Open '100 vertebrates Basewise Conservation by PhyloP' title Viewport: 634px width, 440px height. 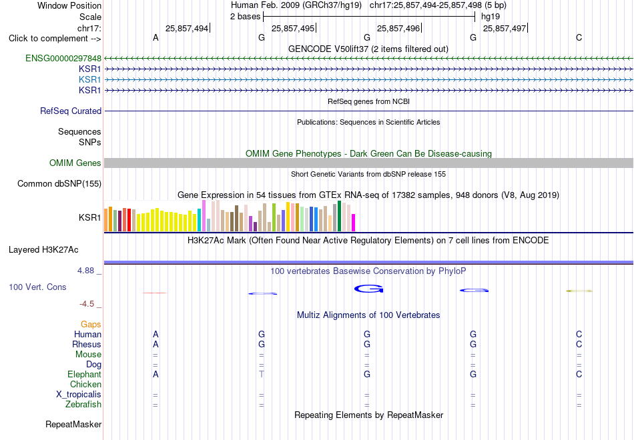point(368,271)
